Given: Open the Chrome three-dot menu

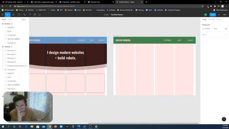Looking at the screenshot, I should tap(226, 6).
